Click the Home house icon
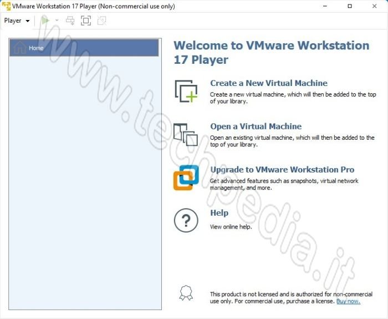 [20, 47]
